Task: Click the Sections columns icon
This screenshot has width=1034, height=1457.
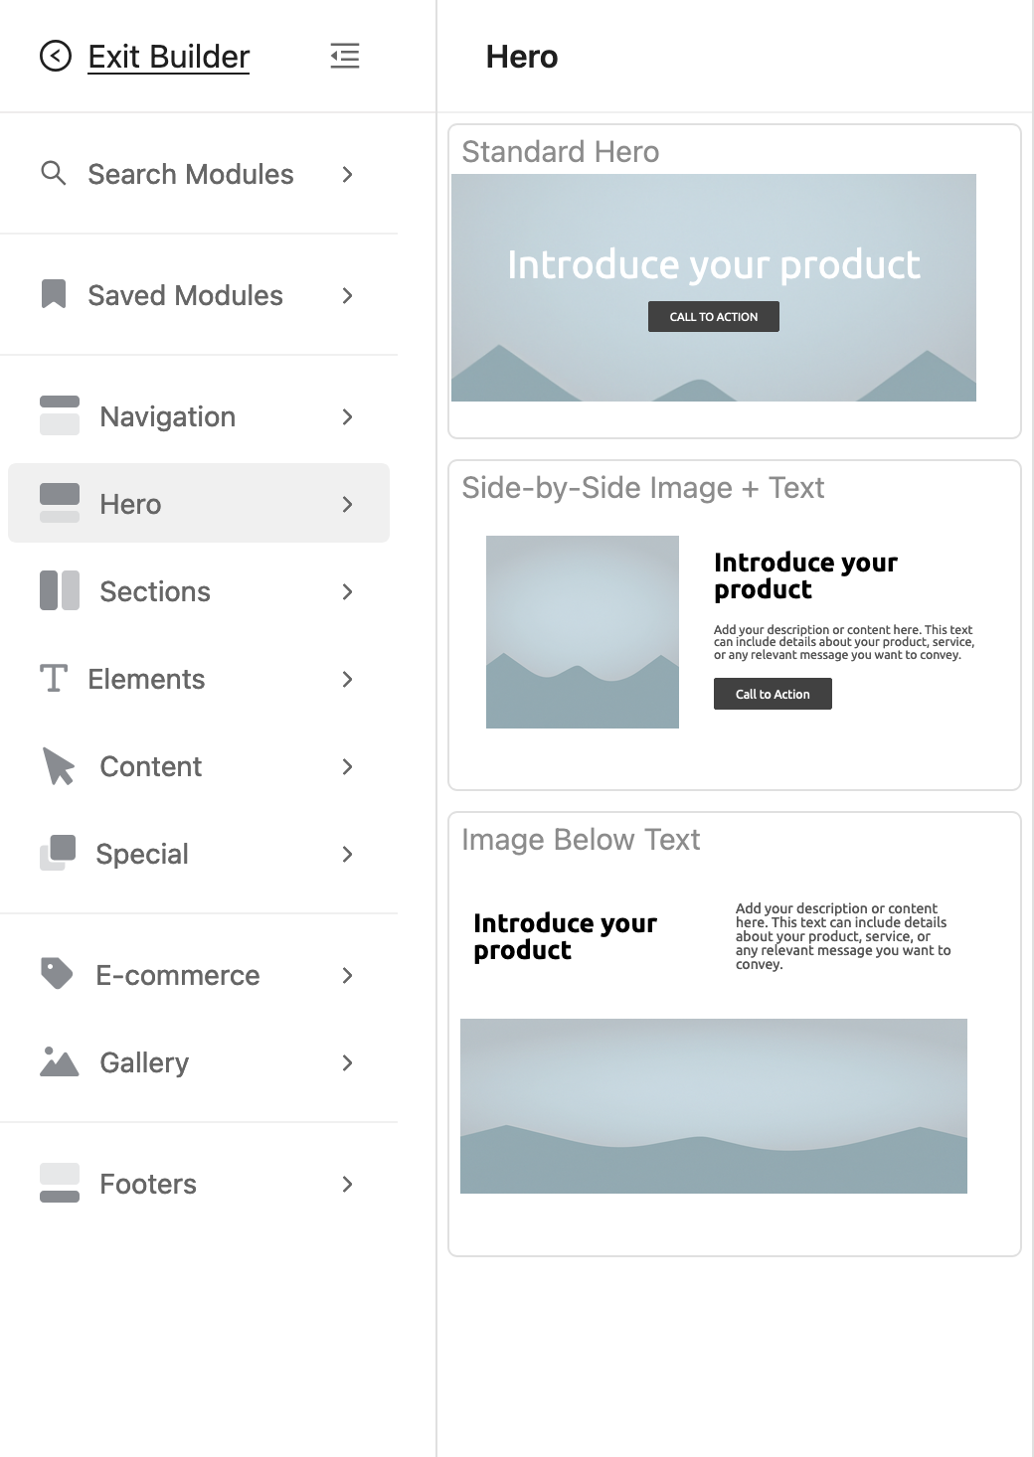Action: [x=60, y=590]
